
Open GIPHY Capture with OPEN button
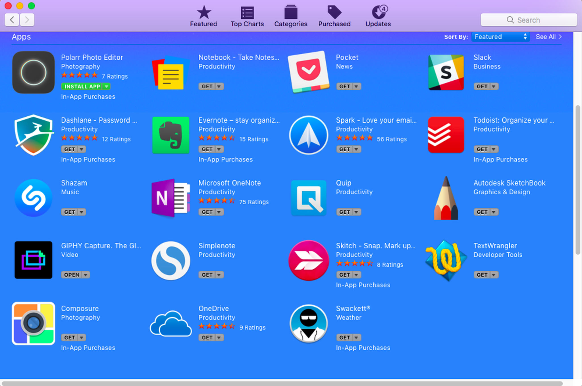coord(70,274)
